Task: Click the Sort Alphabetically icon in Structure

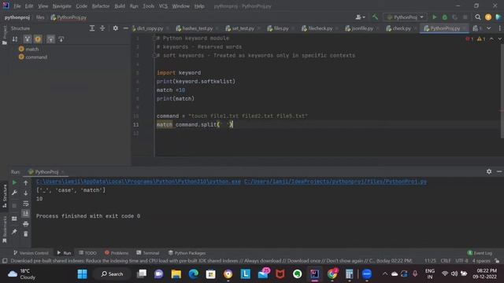Action: 15,39
